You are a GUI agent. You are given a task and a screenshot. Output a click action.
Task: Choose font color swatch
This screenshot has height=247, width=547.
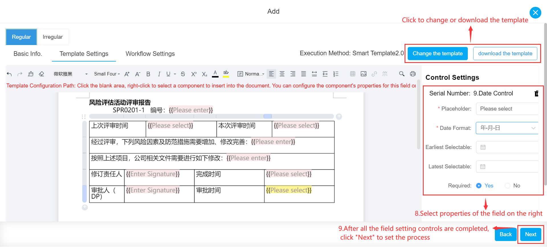pyautogui.click(x=215, y=74)
